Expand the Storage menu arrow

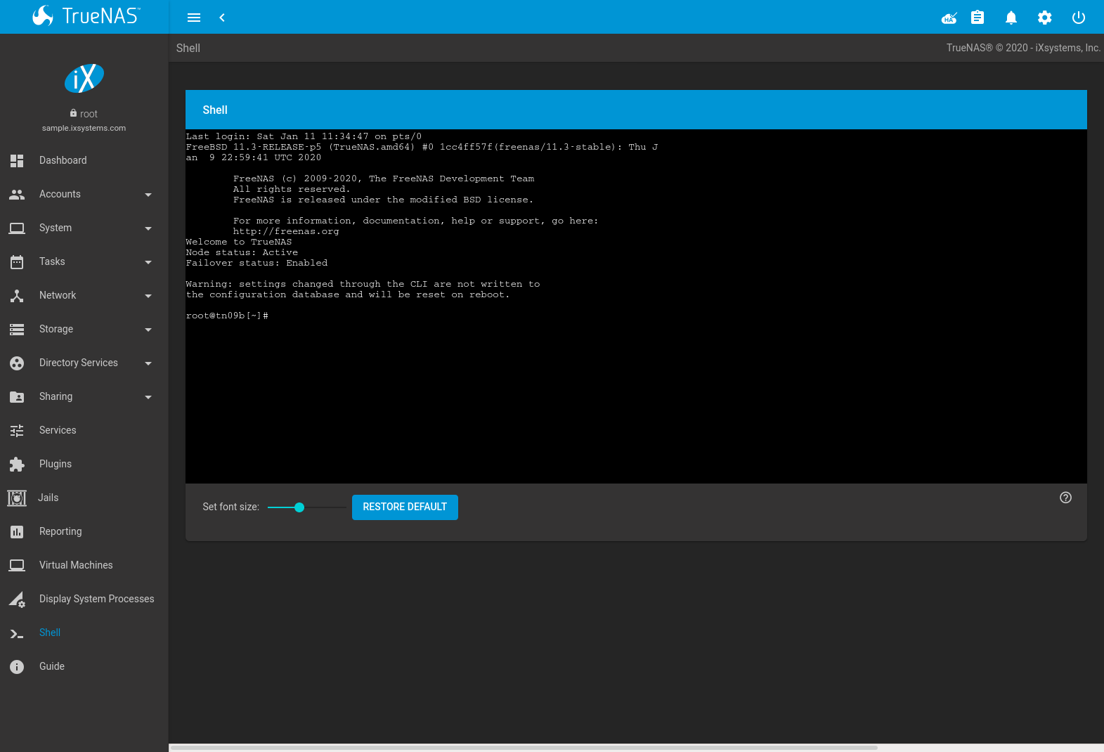click(148, 330)
